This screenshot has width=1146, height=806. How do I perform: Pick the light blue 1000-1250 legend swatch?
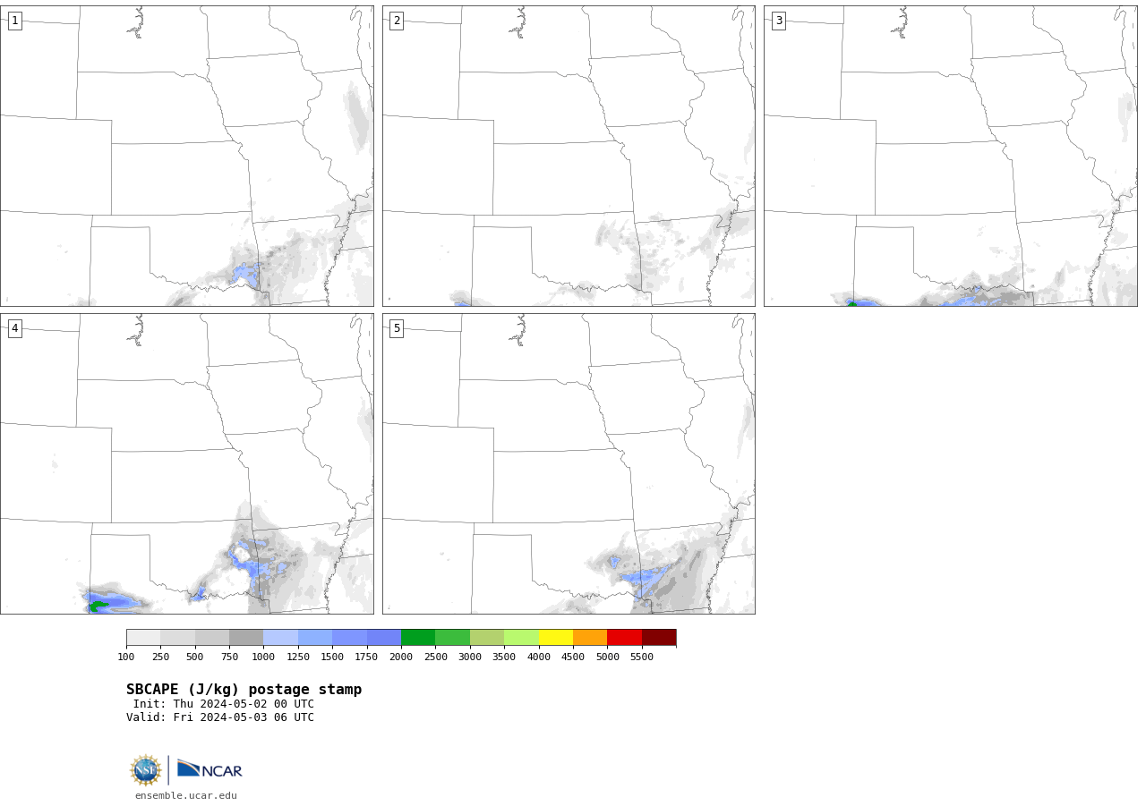click(280, 637)
